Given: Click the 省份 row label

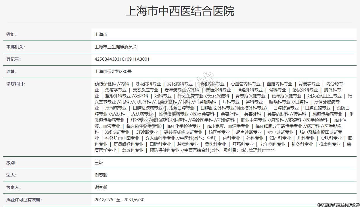Looking at the screenshot, I should [x=12, y=34].
